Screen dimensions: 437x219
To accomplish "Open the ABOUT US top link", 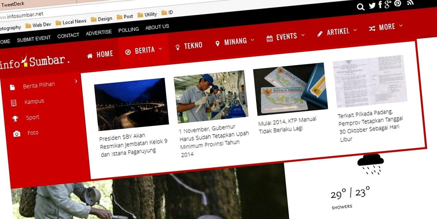I will point(157,27).
